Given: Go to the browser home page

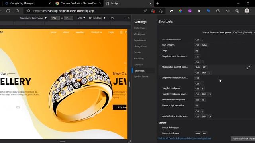Looking at the screenshot, I should point(17,11).
